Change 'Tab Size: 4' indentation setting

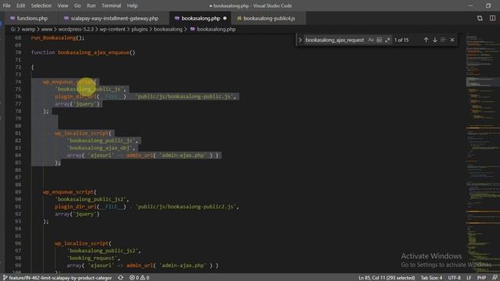click(x=431, y=278)
